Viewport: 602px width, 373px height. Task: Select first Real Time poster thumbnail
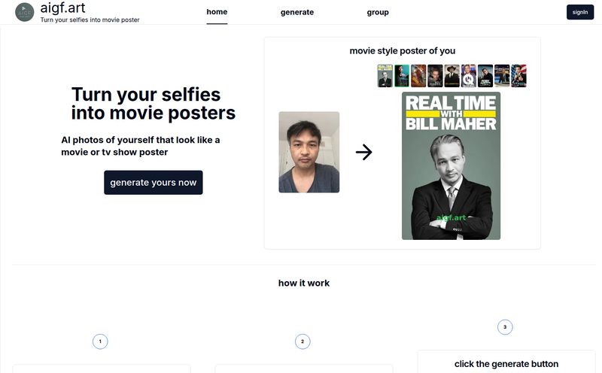pyautogui.click(x=385, y=76)
